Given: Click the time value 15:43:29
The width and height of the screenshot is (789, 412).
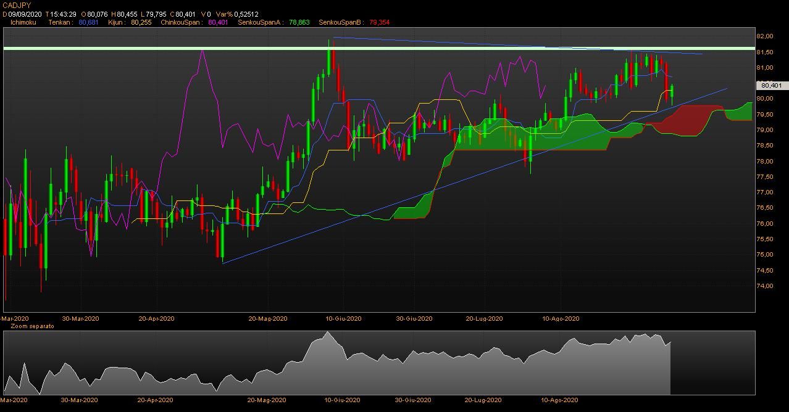Looking at the screenshot, I should click(x=63, y=14).
